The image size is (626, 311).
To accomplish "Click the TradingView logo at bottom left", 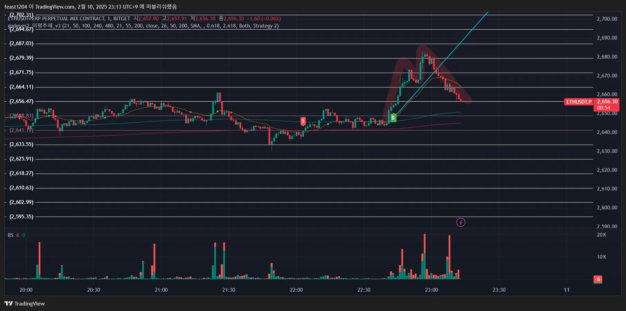I will [x=25, y=303].
